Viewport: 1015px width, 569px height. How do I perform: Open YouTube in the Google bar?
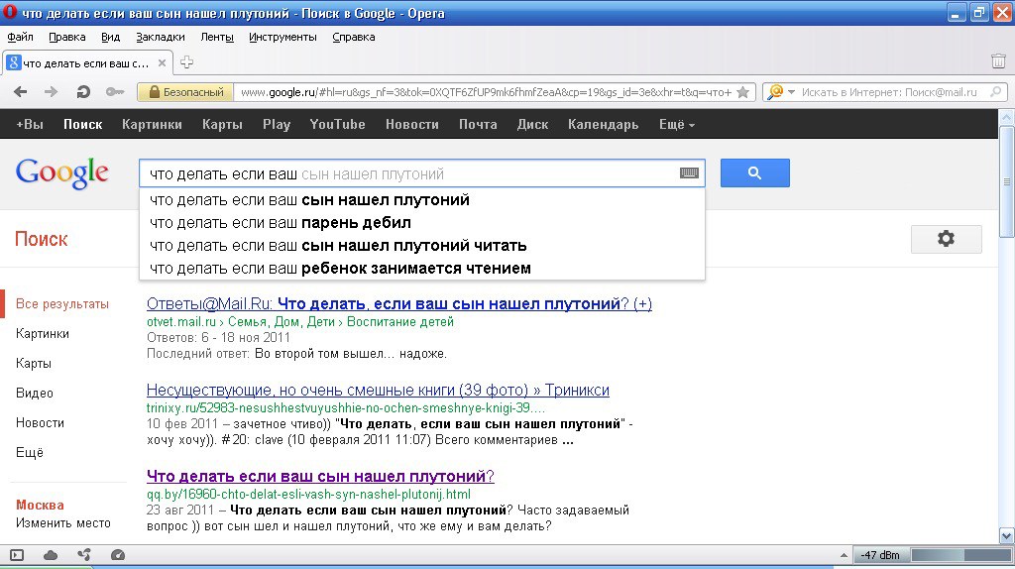(x=337, y=124)
